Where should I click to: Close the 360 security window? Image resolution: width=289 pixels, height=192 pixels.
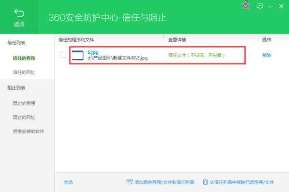click(282, 6)
